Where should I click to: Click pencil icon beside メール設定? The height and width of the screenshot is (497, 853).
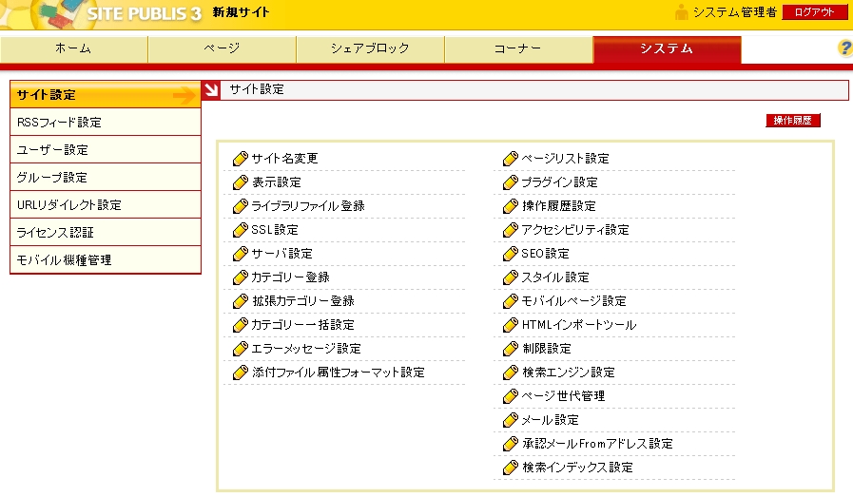(x=511, y=420)
